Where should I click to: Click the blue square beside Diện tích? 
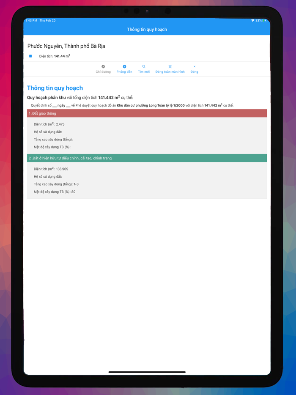(30, 56)
